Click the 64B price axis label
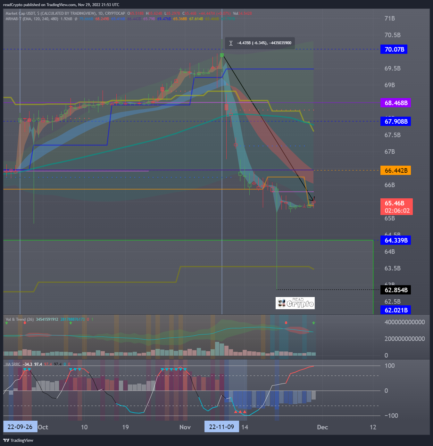The image size is (433, 446). (390, 252)
